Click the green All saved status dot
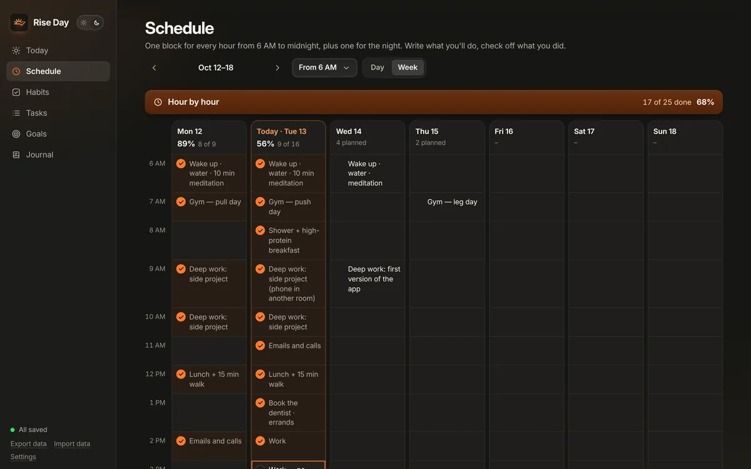751x469 pixels. coord(13,430)
